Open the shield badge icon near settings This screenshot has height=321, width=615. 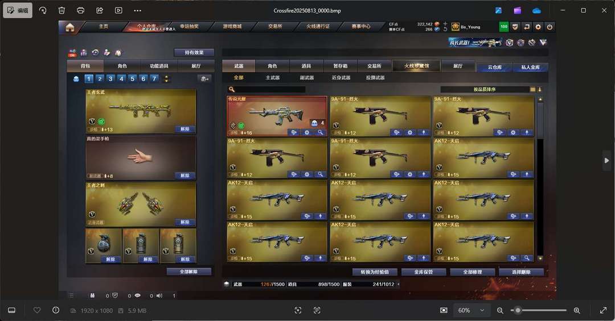[515, 27]
